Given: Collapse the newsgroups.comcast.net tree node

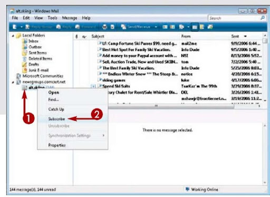Looking at the screenshot, I should click(13, 82).
